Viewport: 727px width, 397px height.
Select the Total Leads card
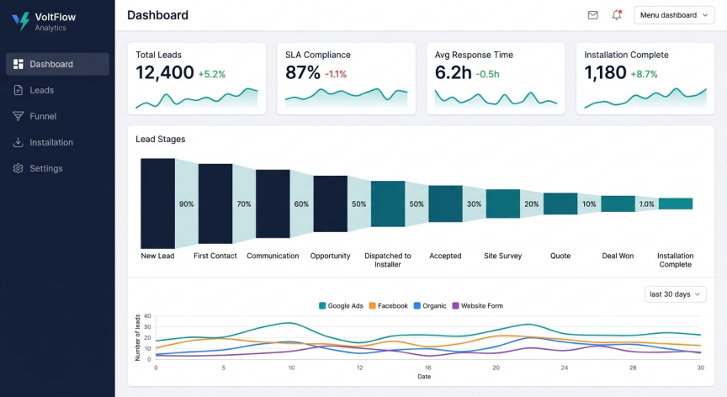click(197, 78)
